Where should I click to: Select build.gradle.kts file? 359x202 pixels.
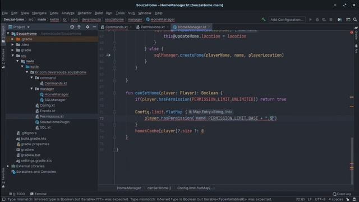34,139
